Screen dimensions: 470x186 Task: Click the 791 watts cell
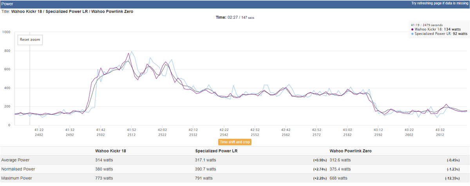[x=204, y=179]
